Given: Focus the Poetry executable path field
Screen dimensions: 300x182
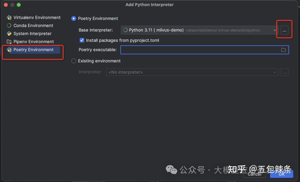Looking at the screenshot, I should [200, 50].
